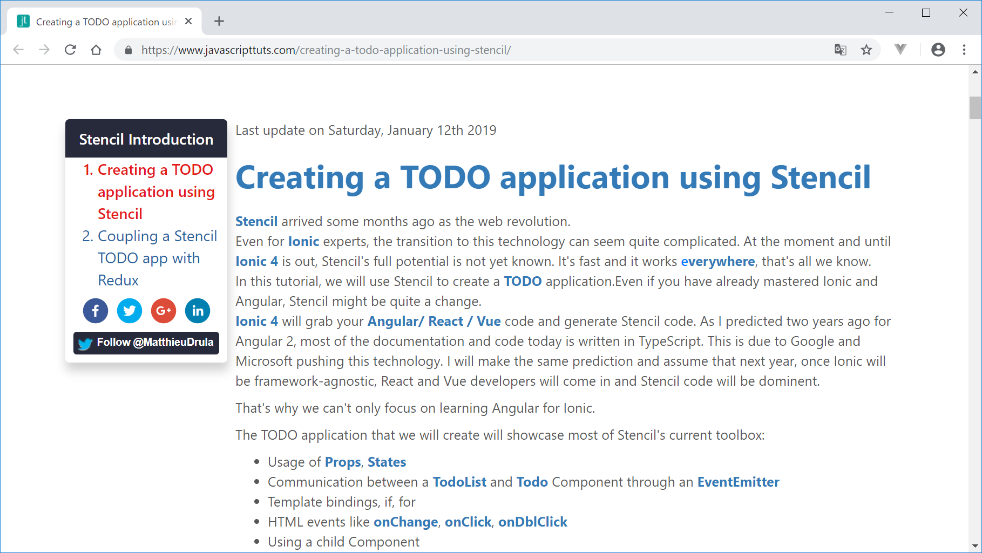
Task: Click the Stencil Introduction sidebar header
Action: point(146,139)
